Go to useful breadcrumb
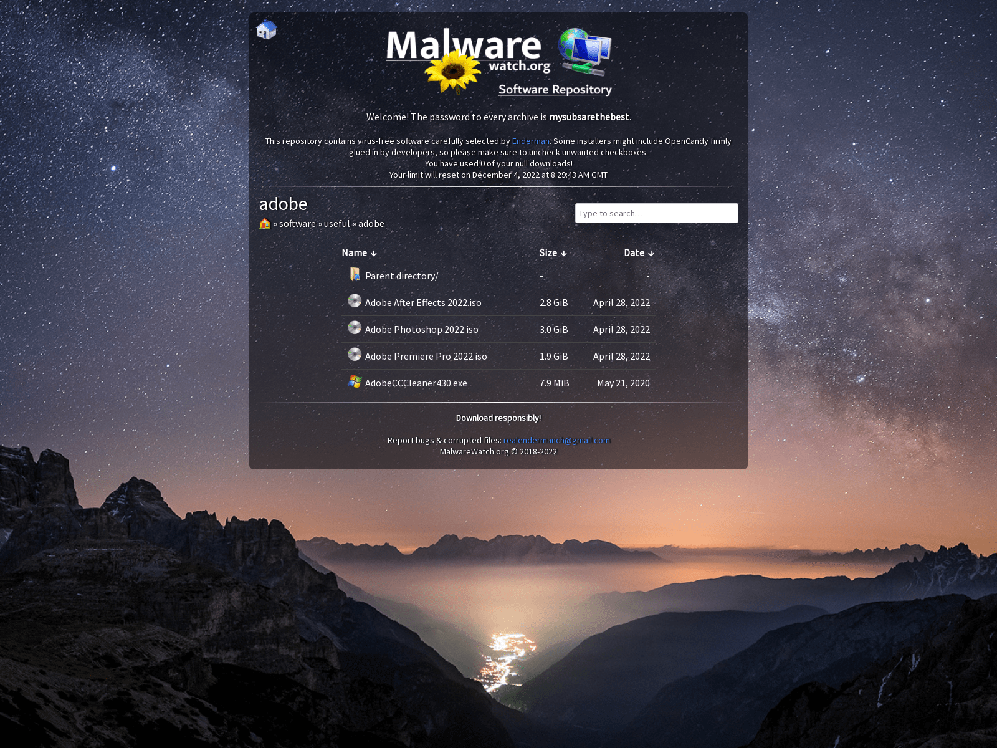This screenshot has width=997, height=748. point(336,224)
